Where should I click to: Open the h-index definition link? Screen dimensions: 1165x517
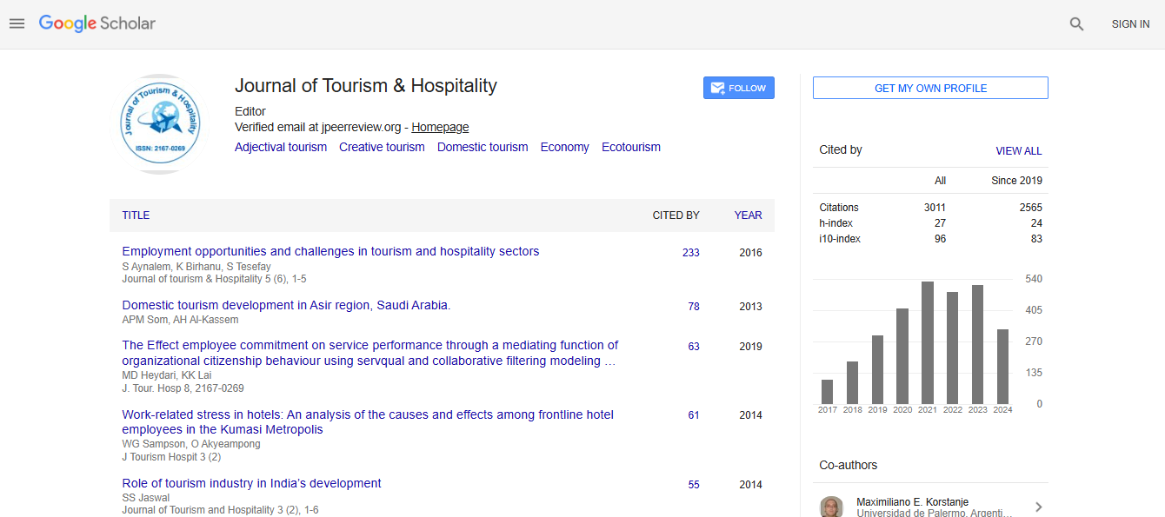pos(835,223)
